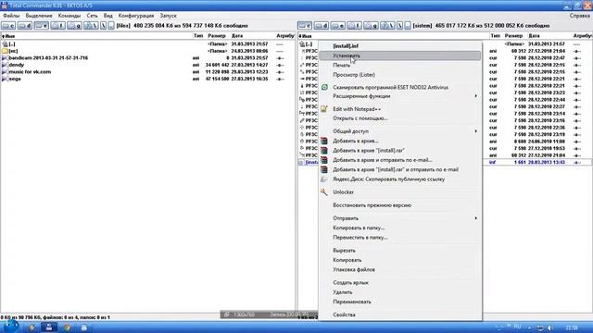
Task: Select drive e in left panel
Action: 41,26
